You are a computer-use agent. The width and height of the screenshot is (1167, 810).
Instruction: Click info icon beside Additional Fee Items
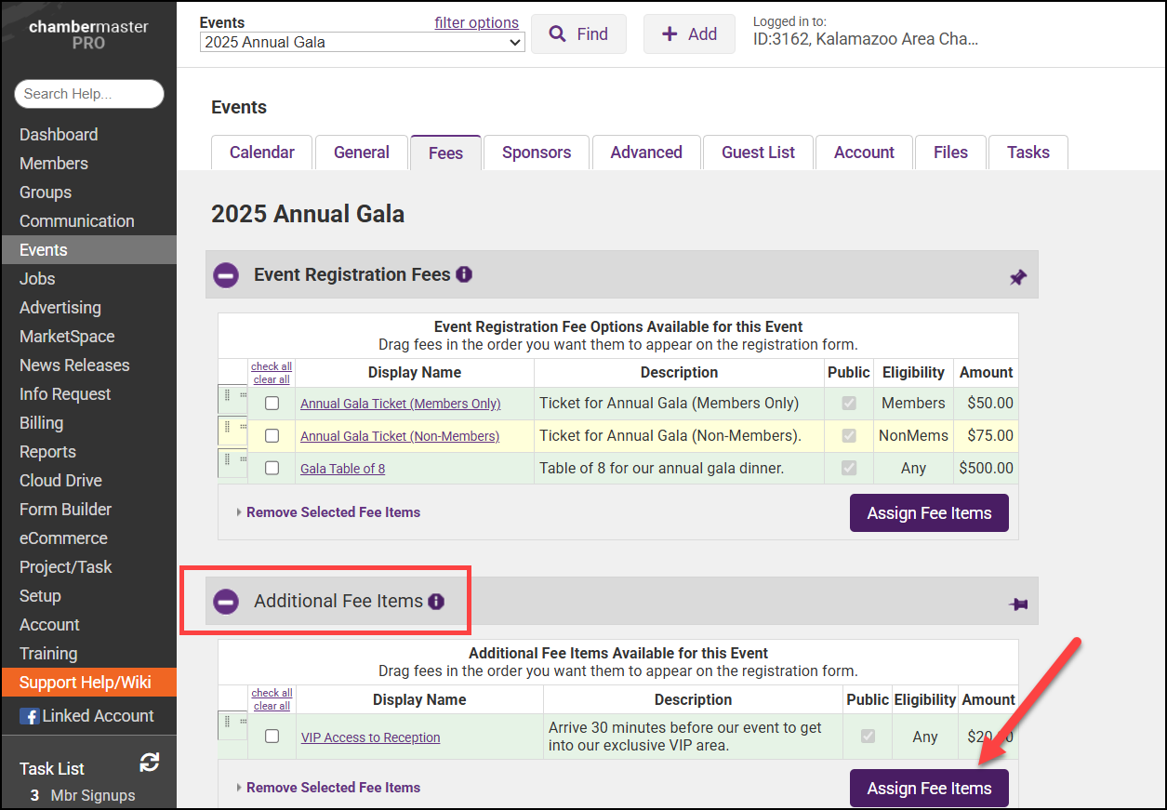point(436,602)
